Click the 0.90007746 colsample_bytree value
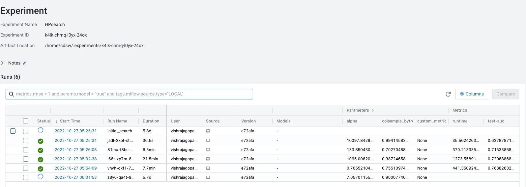526x187 pixels. point(395,177)
